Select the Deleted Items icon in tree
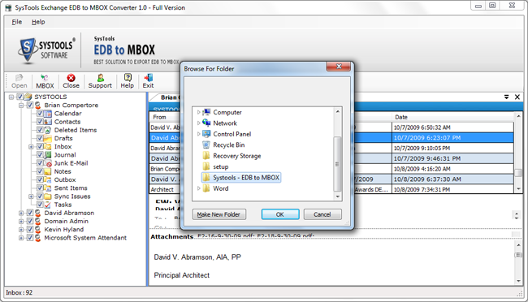This screenshot has height=302, width=528. [x=48, y=130]
